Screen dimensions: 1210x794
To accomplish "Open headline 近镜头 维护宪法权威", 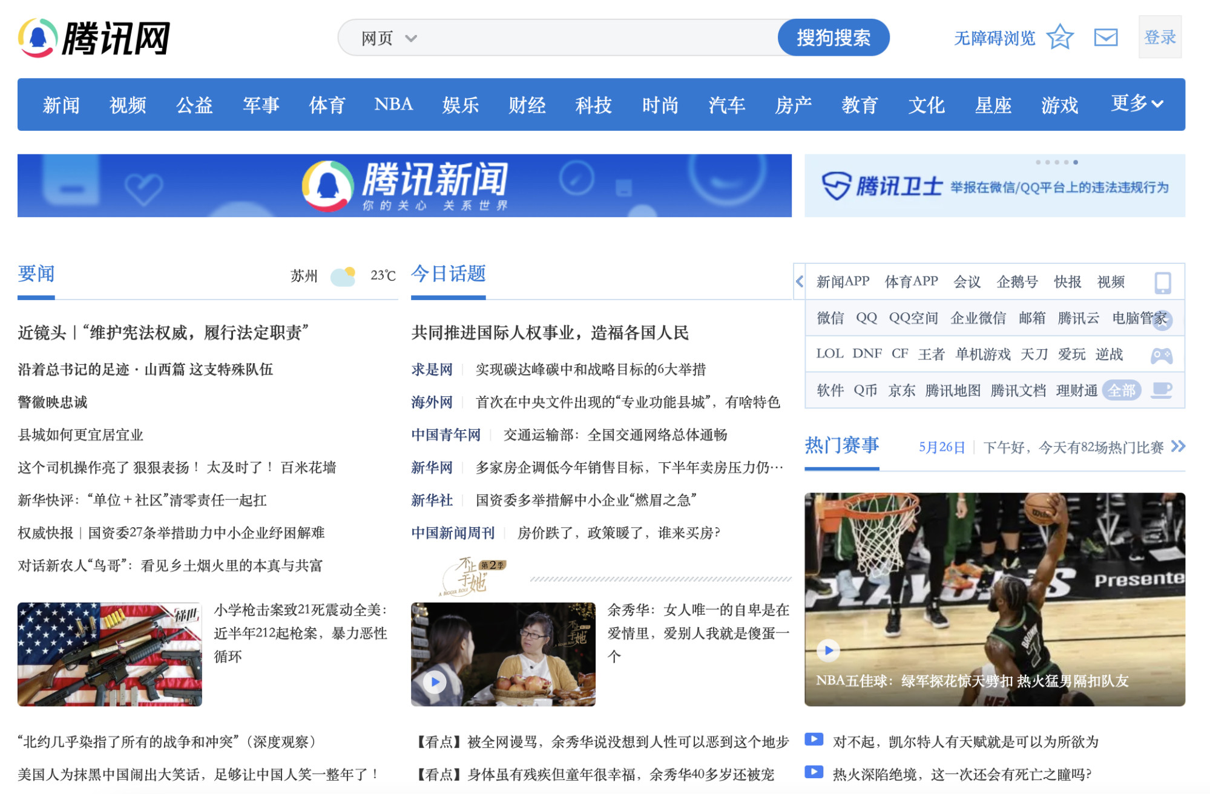I will coord(163,332).
